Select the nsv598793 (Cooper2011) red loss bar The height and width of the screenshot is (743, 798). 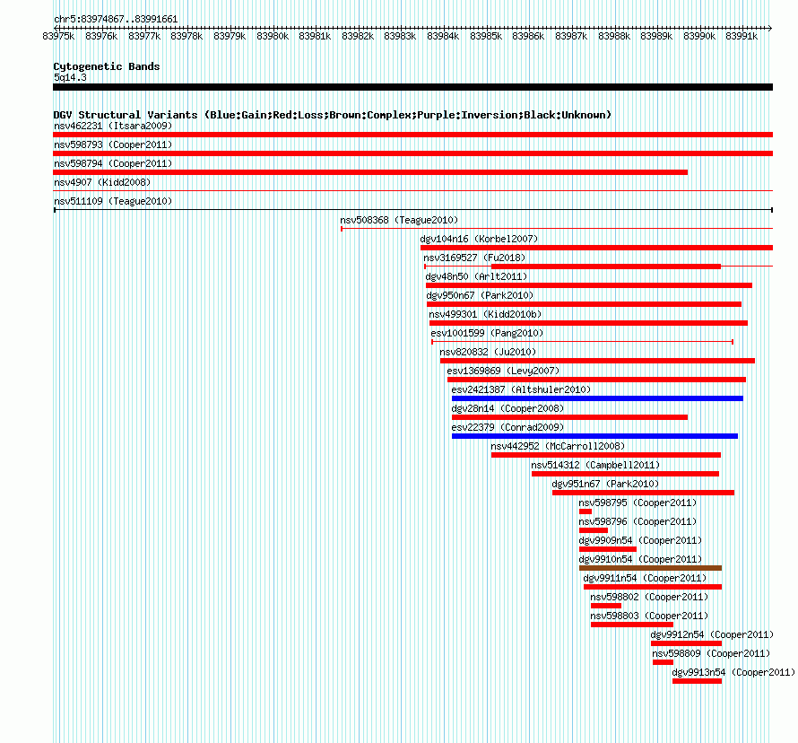(412, 153)
